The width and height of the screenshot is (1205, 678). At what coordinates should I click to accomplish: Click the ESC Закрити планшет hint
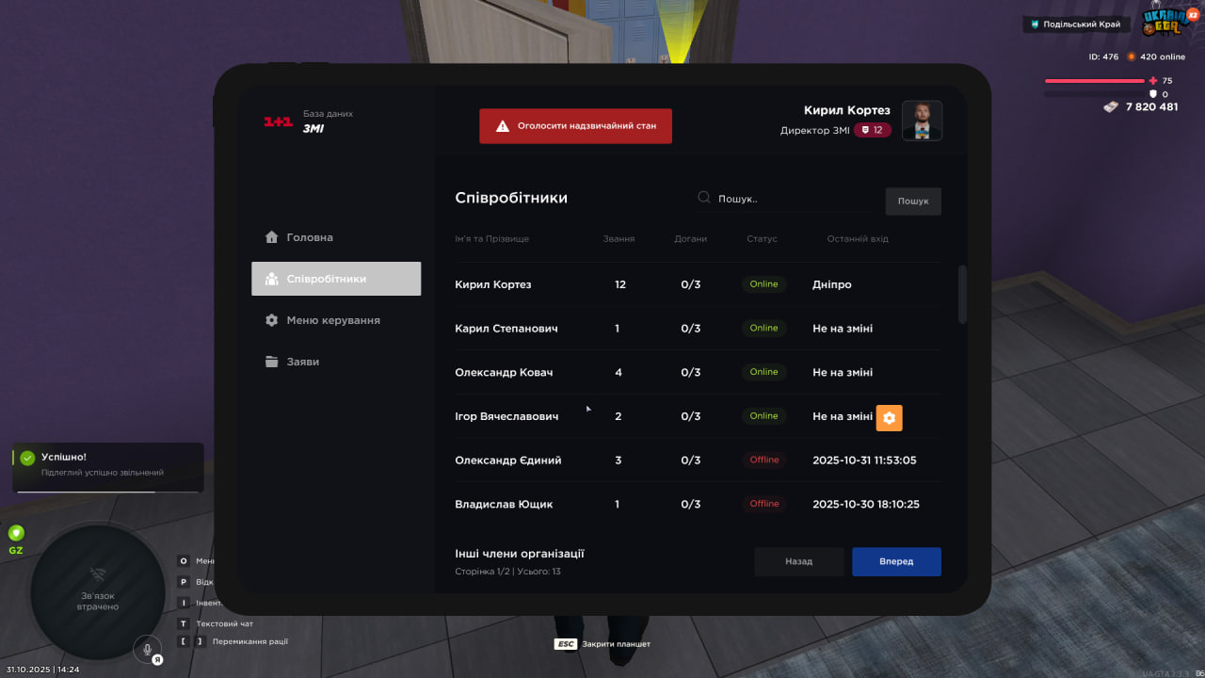coord(602,644)
